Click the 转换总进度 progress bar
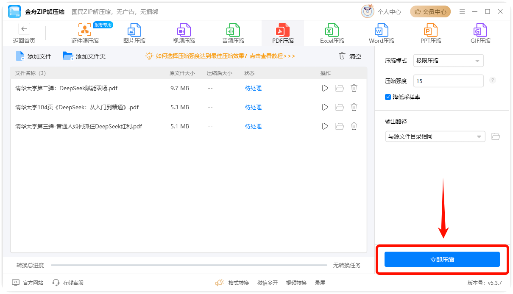This screenshot has height=294, width=513. [189, 265]
